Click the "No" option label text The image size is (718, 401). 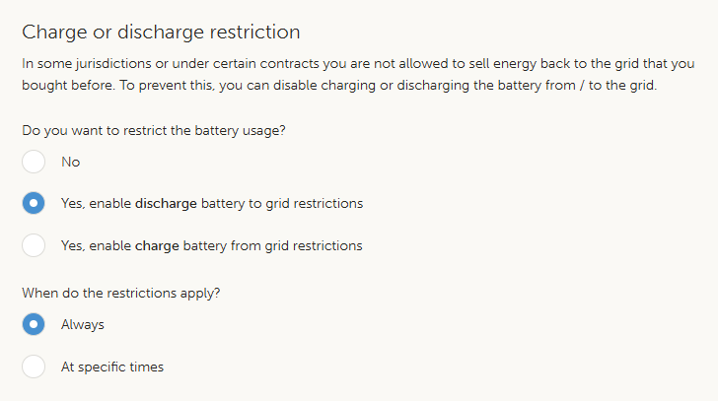[70, 162]
